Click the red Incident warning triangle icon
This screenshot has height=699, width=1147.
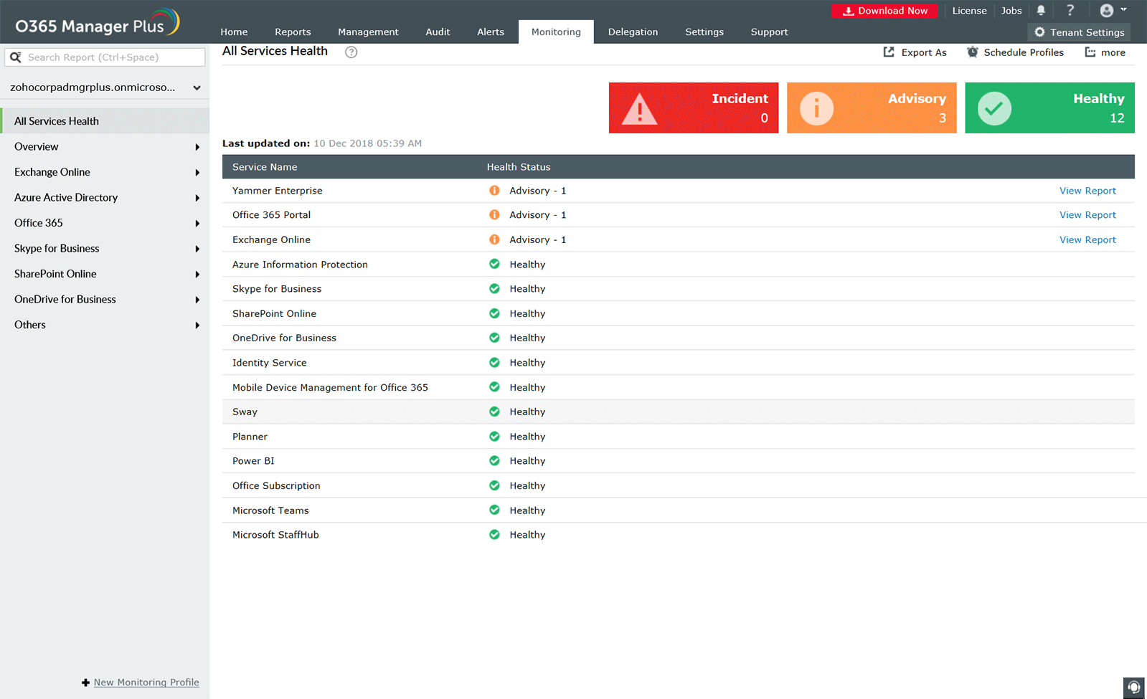(639, 110)
